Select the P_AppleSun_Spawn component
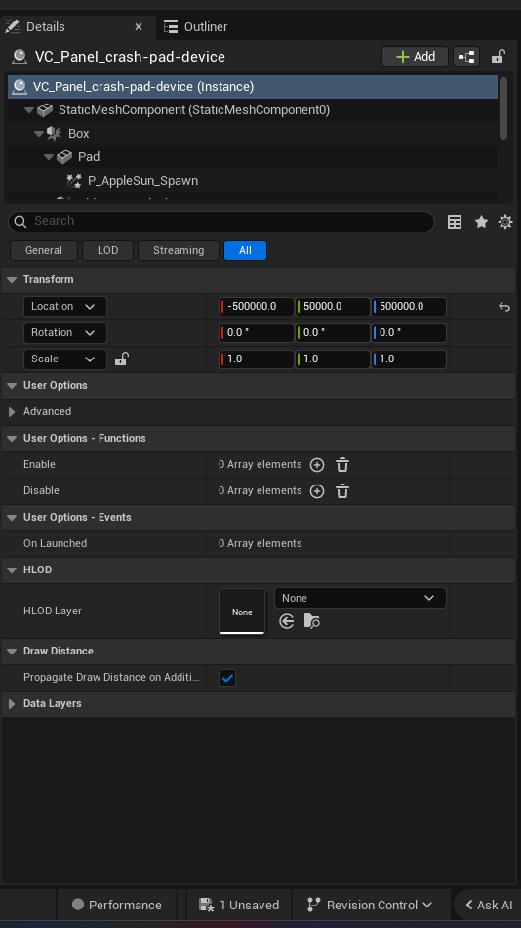Screen dimensions: 521x928 tap(142, 181)
